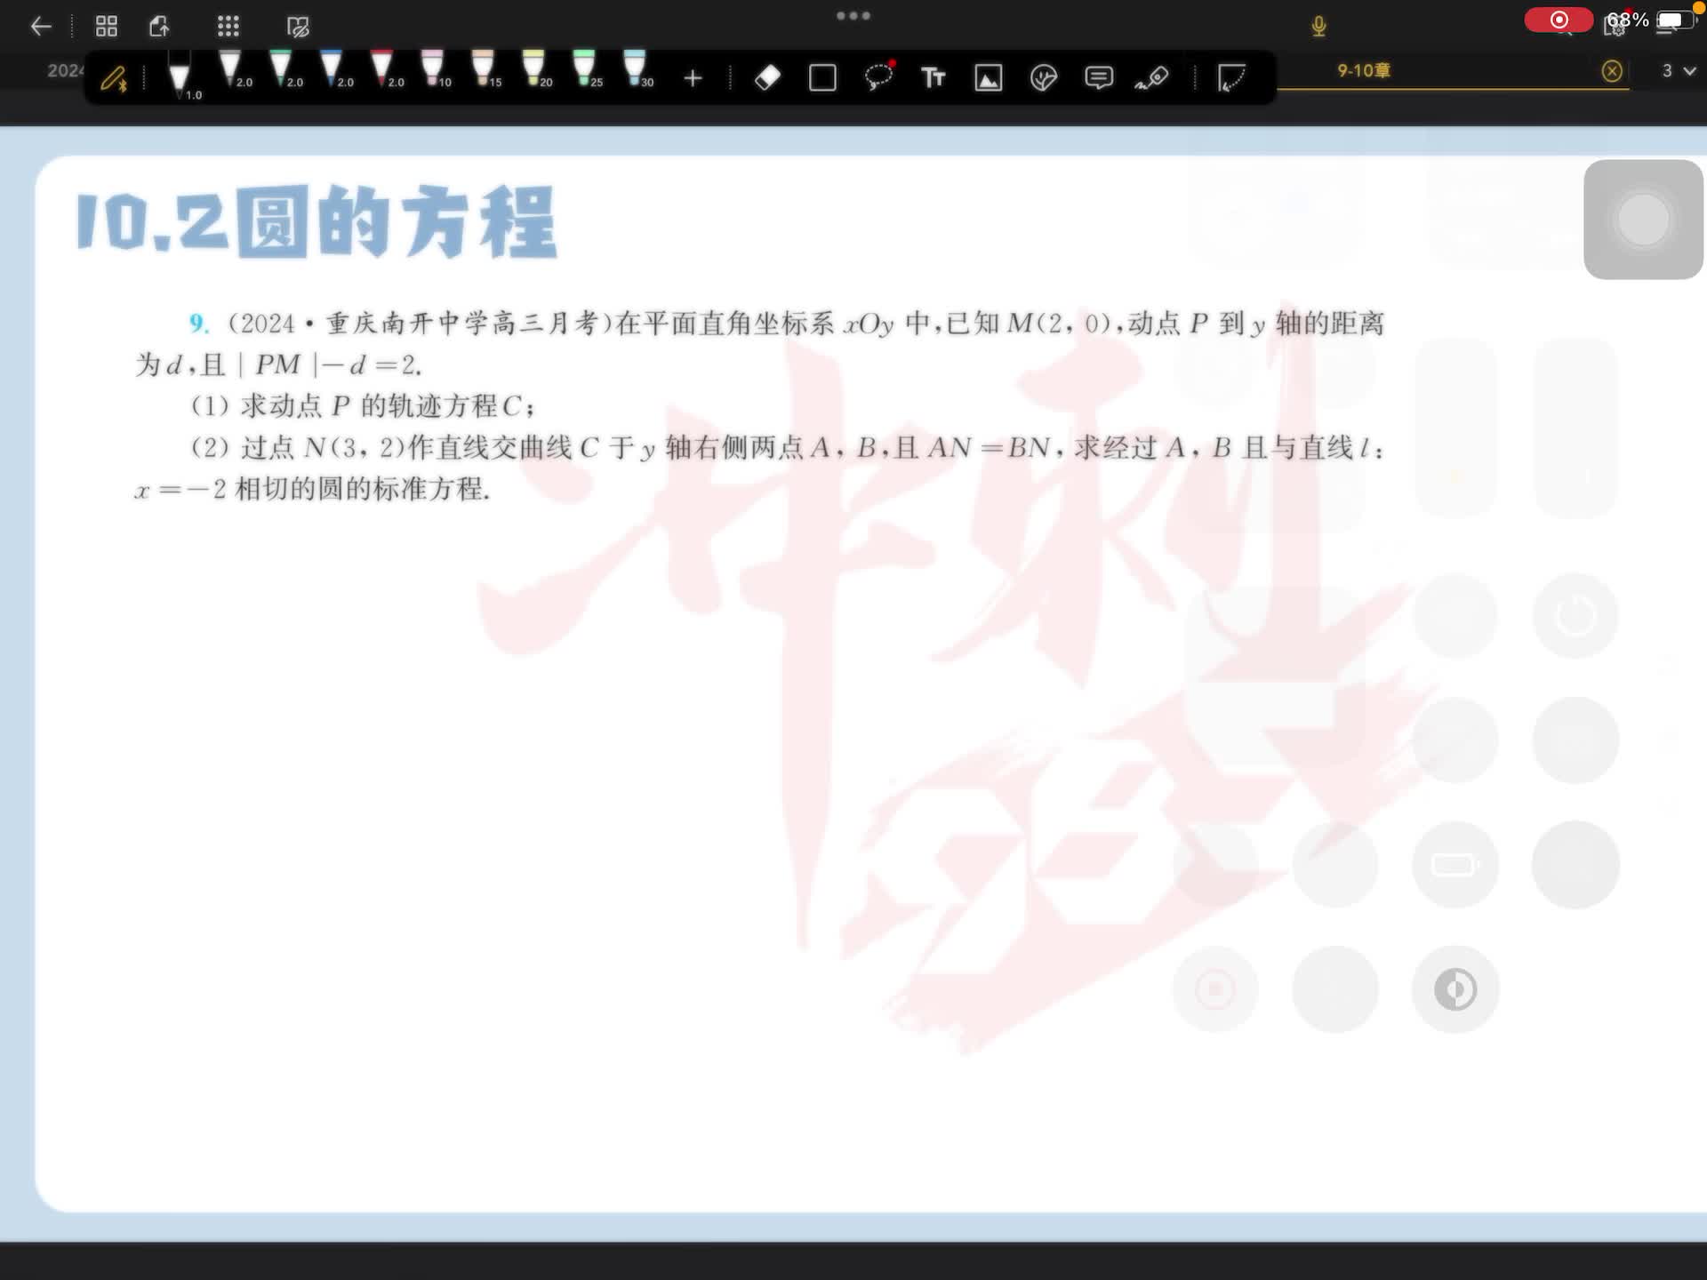Toggle stylus Bluetooth pen mode

click(x=114, y=80)
